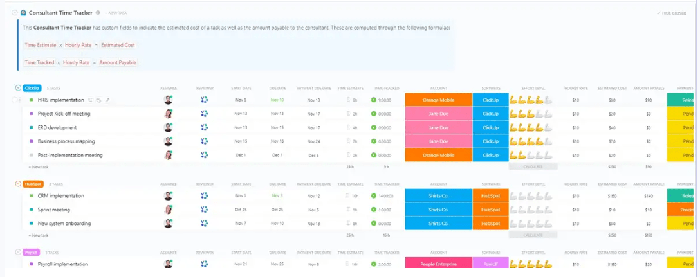The width and height of the screenshot is (700, 277).
Task: Sort by ACCOUNT column in HubSpot group
Action: point(438,184)
